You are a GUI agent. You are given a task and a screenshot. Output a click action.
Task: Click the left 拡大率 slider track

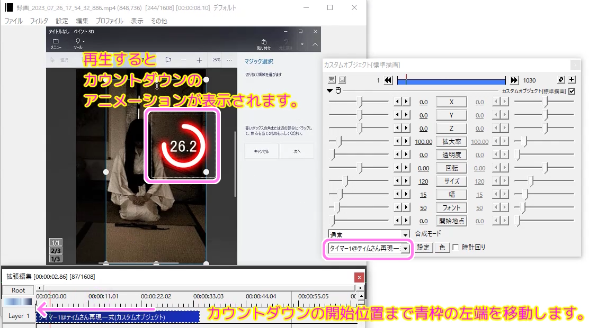pyautogui.click(x=360, y=141)
